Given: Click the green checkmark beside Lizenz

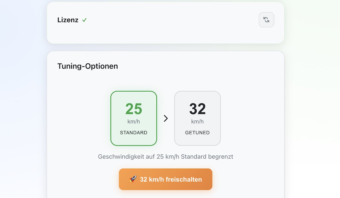Looking at the screenshot, I should [x=84, y=20].
